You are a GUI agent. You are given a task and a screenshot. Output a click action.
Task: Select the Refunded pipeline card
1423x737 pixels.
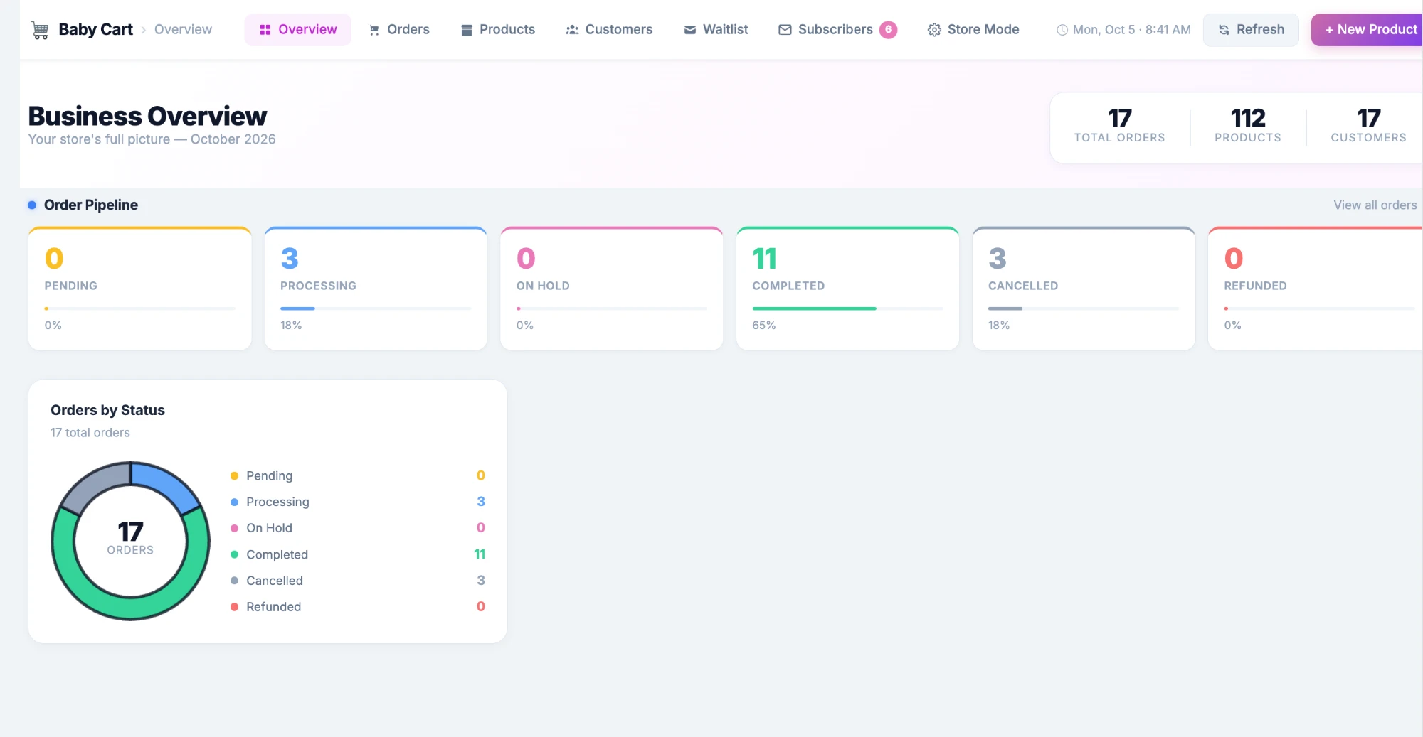pyautogui.click(x=1316, y=289)
